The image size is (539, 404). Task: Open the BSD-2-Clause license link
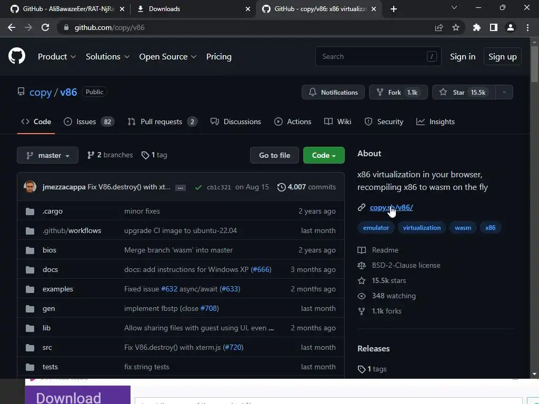pyautogui.click(x=406, y=265)
